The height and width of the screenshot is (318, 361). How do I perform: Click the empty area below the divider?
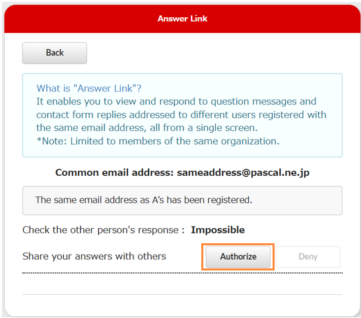[x=182, y=284]
